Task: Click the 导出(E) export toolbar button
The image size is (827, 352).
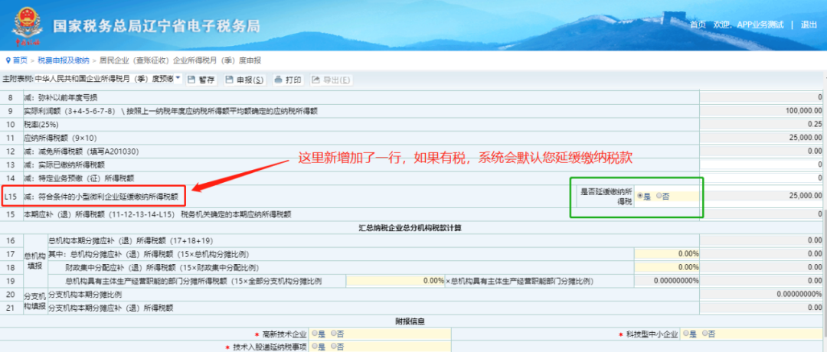Action: coord(331,80)
